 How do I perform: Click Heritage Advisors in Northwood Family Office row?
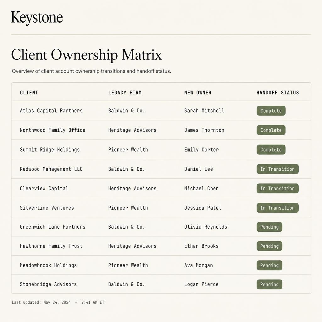pos(132,130)
